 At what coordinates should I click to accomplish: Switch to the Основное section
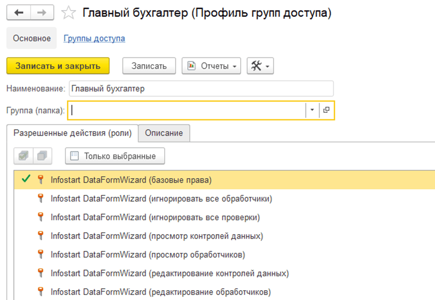tap(32, 38)
